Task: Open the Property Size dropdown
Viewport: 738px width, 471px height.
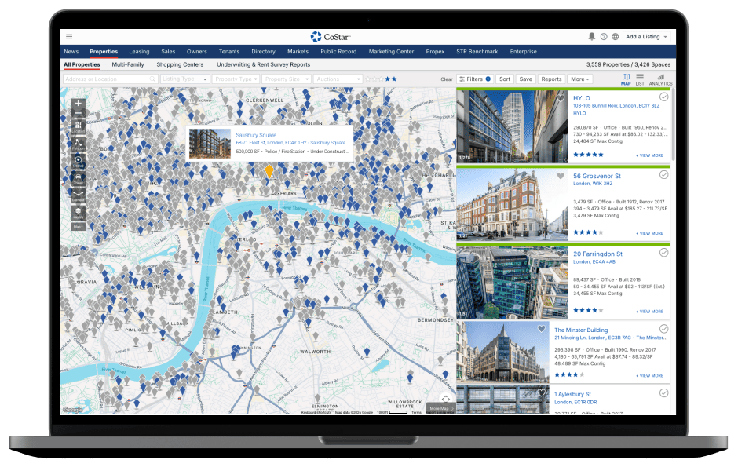Action: click(x=286, y=79)
